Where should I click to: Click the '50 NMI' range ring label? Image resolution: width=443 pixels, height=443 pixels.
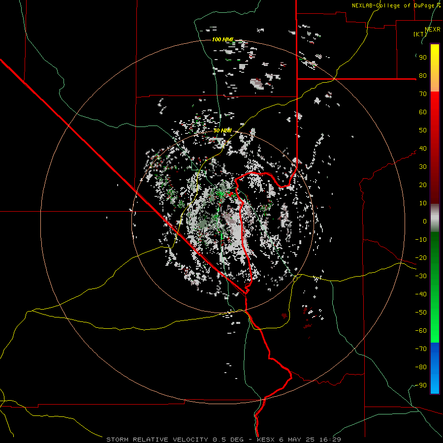[x=222, y=130]
